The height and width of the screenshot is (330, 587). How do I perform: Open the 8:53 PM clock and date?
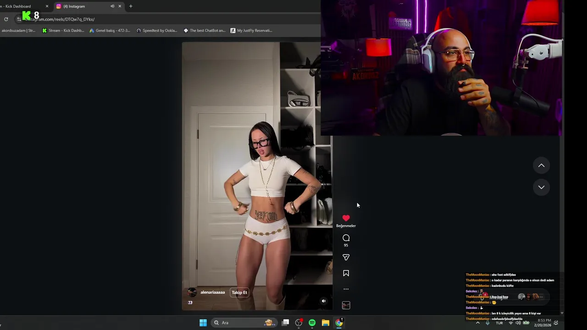543,323
